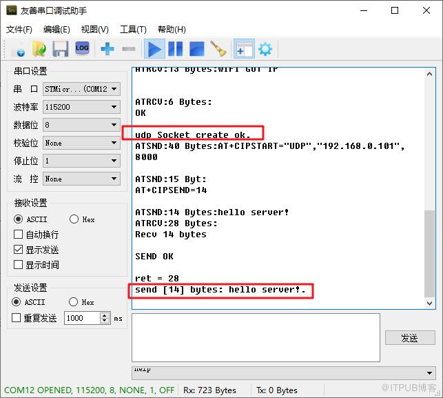Click the 发送 send button

point(410,338)
